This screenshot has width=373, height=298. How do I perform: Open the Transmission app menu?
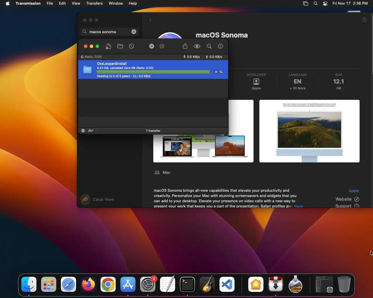coord(28,3)
